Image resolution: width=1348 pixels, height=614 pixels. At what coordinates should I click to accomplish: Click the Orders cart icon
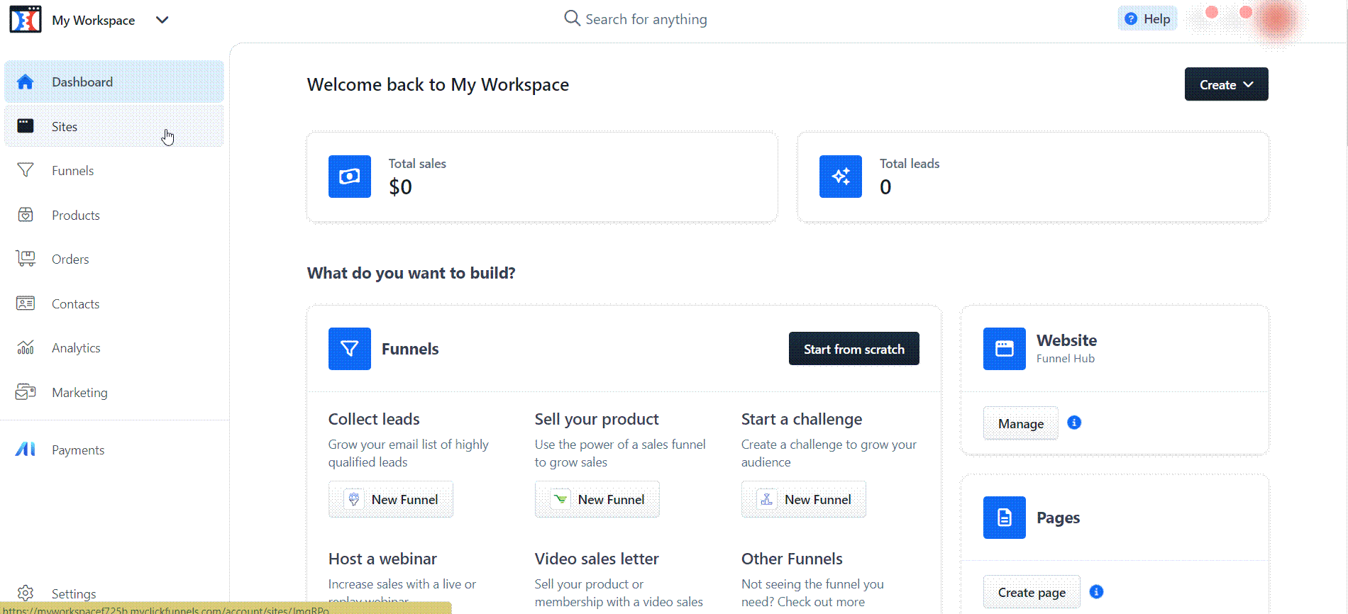[x=26, y=259]
